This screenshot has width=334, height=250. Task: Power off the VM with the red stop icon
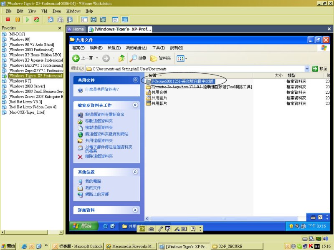tap(8, 20)
